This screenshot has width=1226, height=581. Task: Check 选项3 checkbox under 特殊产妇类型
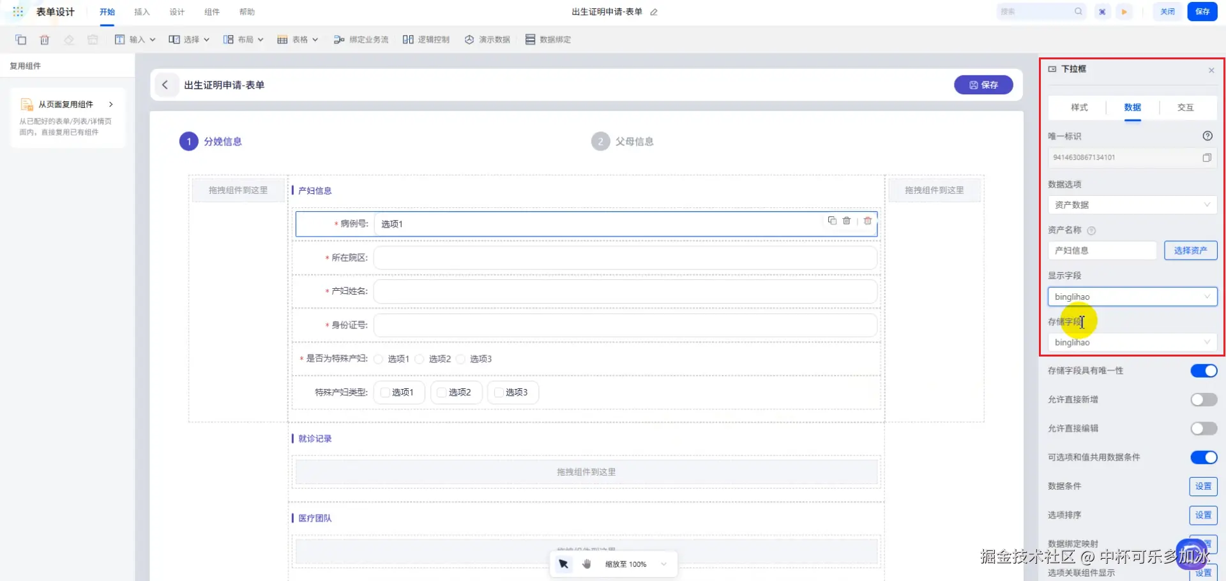point(499,392)
